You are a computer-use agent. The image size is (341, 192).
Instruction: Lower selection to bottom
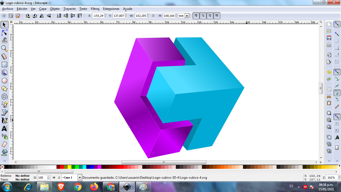click(59, 16)
